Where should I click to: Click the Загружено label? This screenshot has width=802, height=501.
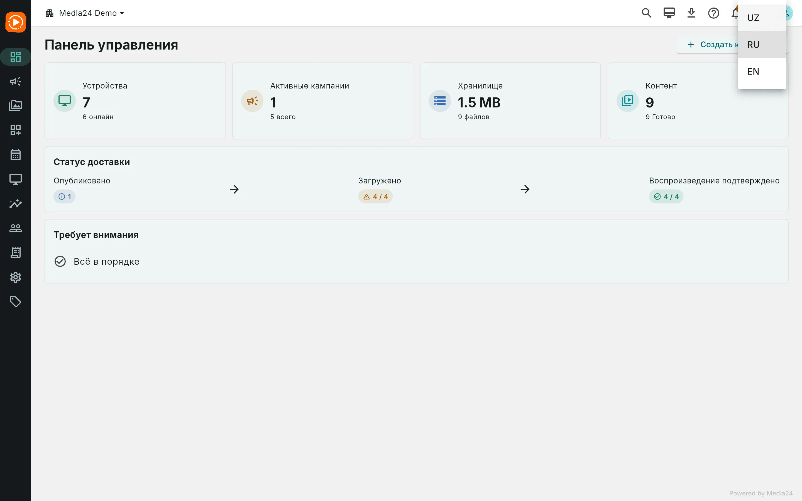[x=380, y=181]
